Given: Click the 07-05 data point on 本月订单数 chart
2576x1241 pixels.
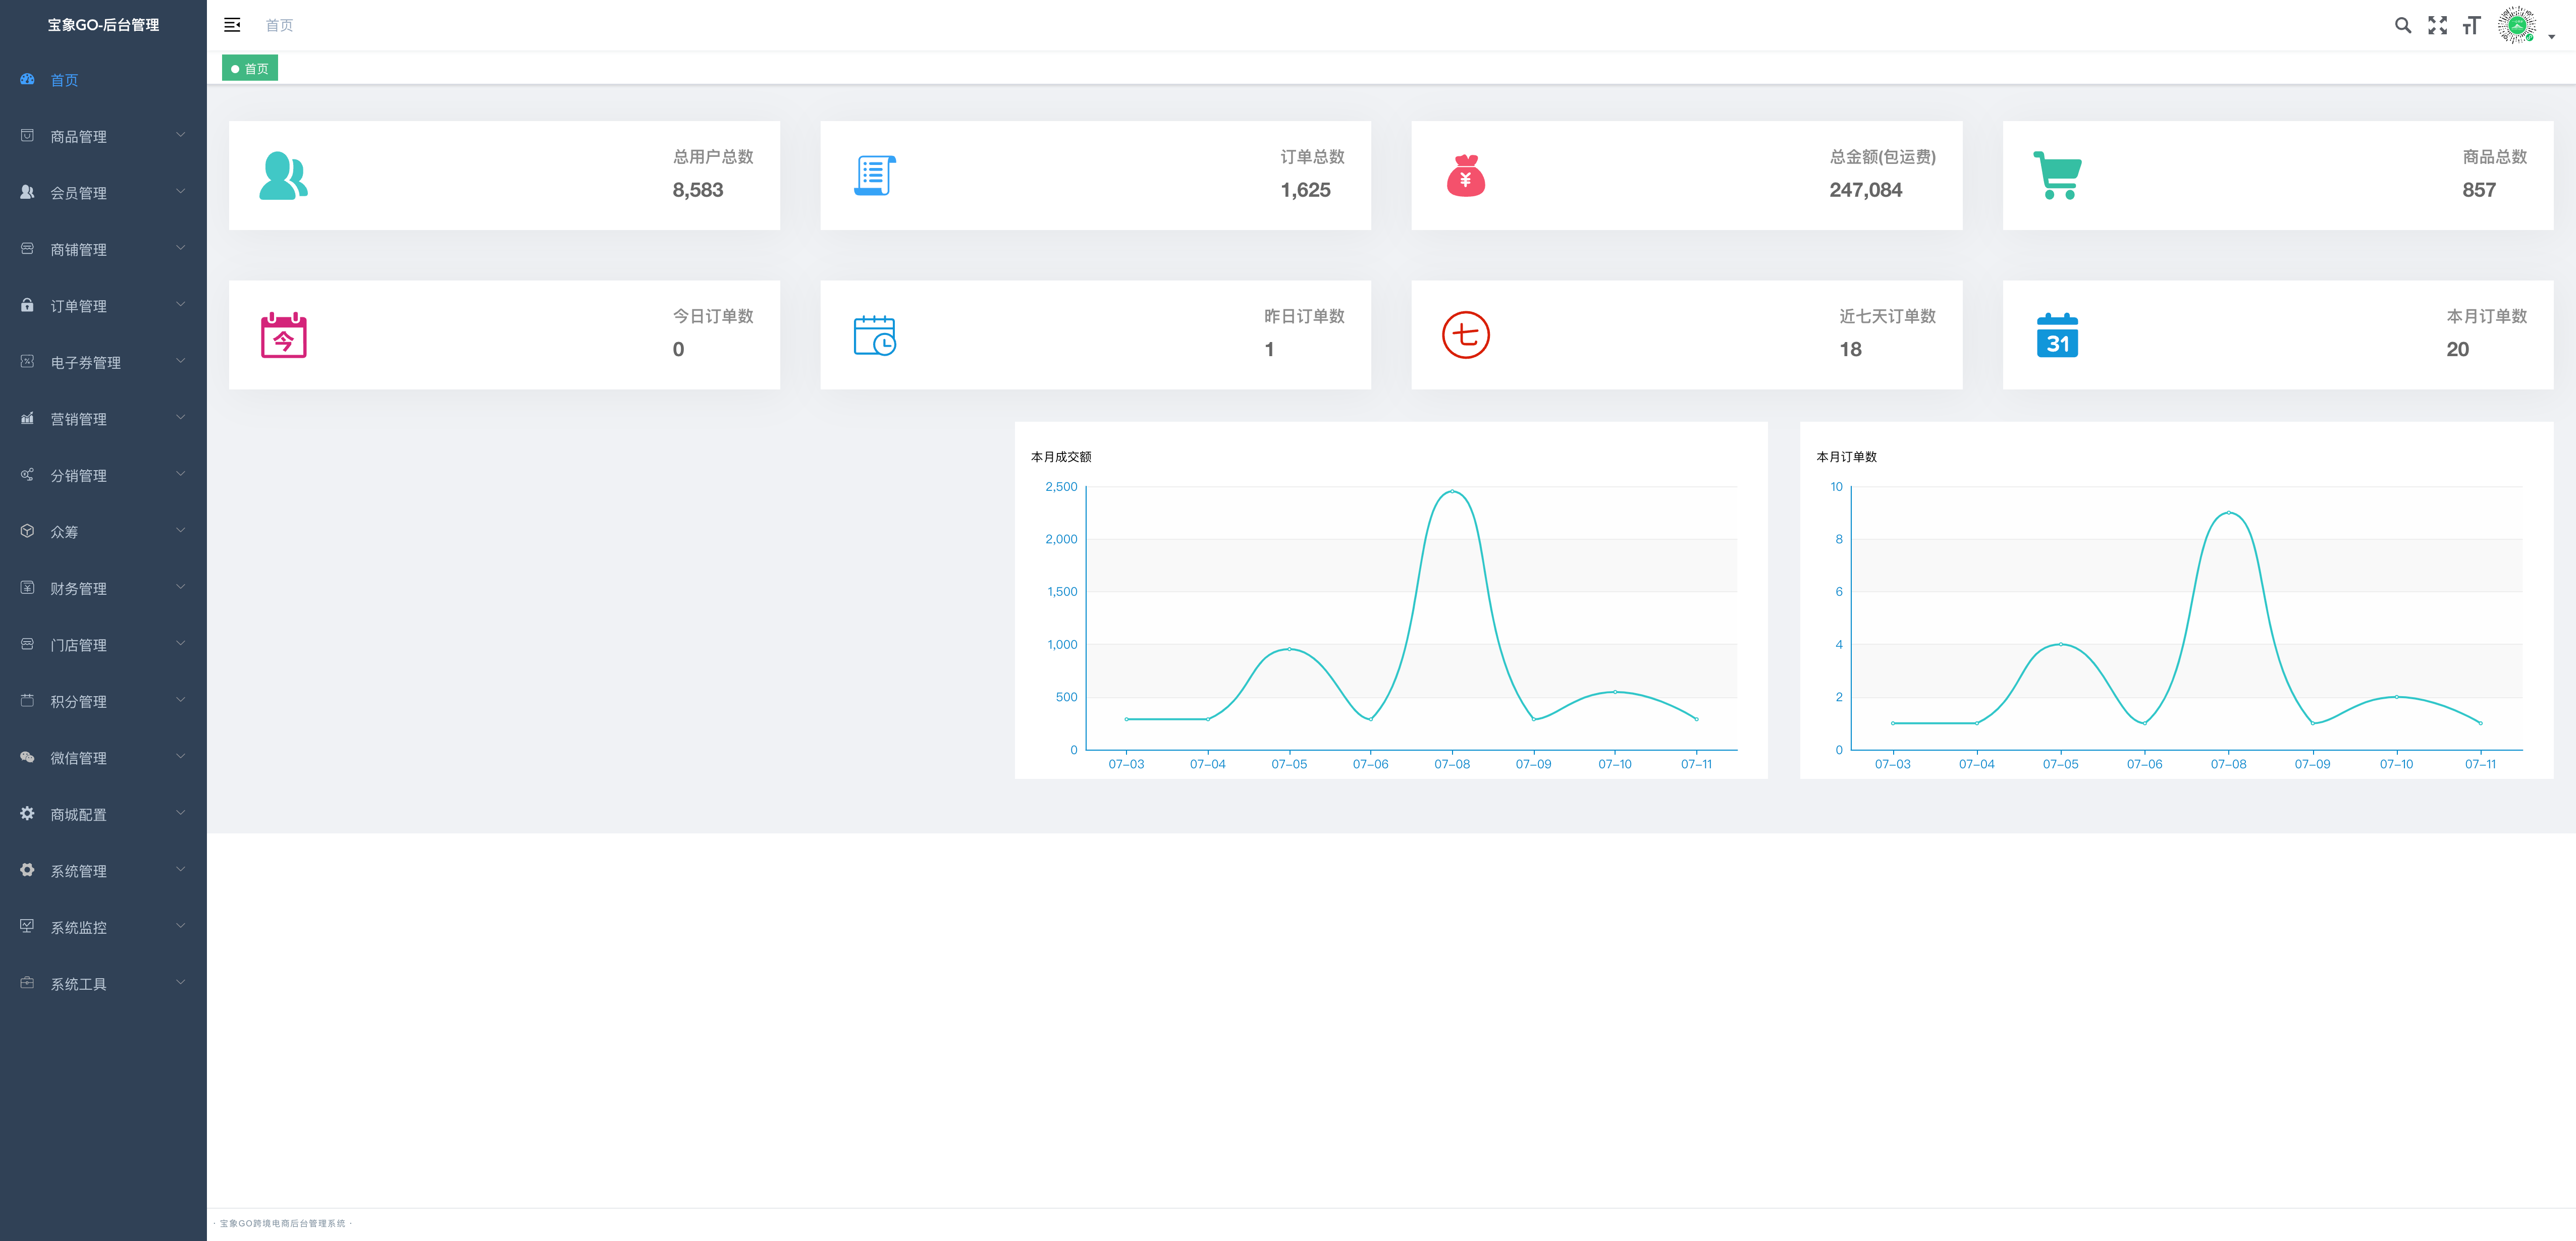Looking at the screenshot, I should tap(2060, 645).
